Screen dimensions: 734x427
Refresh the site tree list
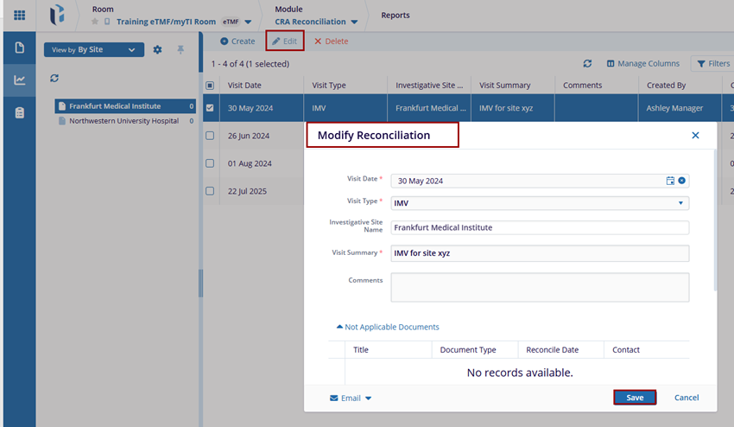[x=54, y=79]
